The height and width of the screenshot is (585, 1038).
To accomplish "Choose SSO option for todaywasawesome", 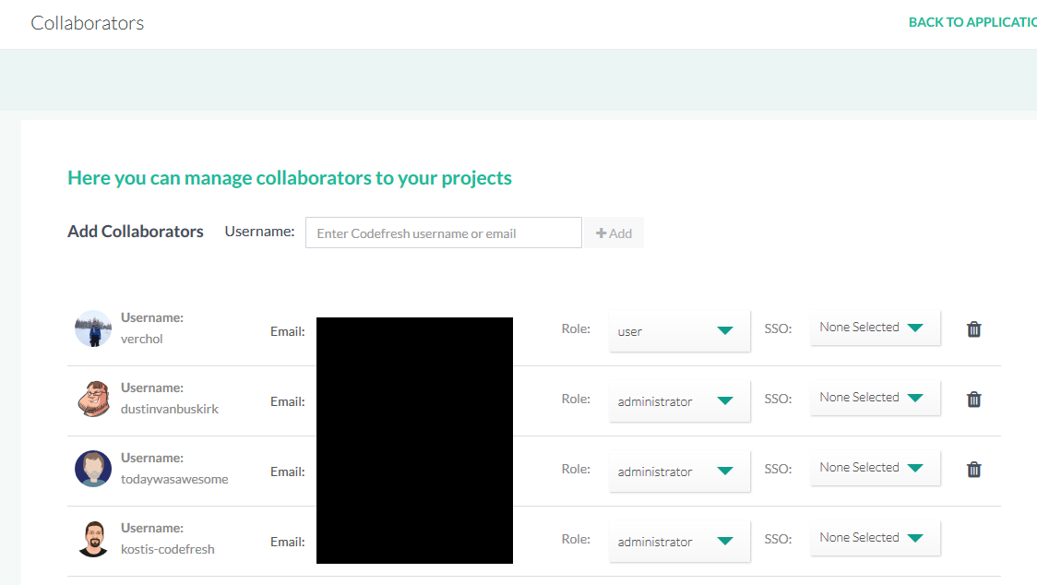I will pyautogui.click(x=875, y=468).
